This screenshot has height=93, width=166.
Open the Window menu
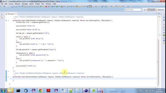[x=49, y=4]
